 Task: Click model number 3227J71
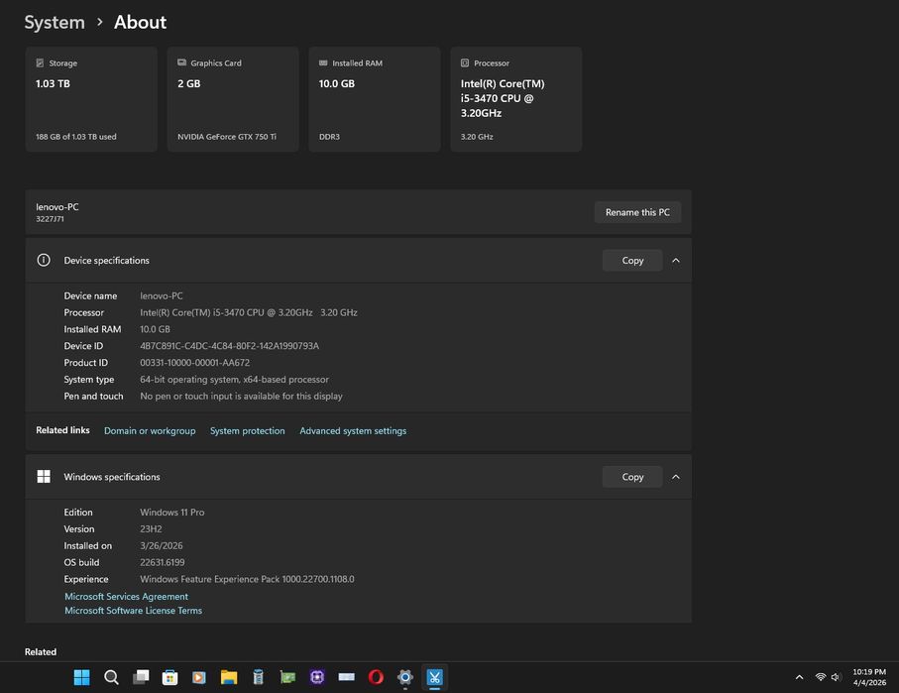point(50,219)
